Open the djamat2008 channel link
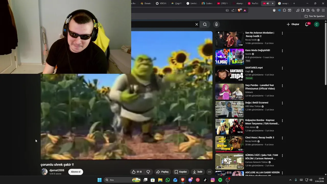 (57, 170)
